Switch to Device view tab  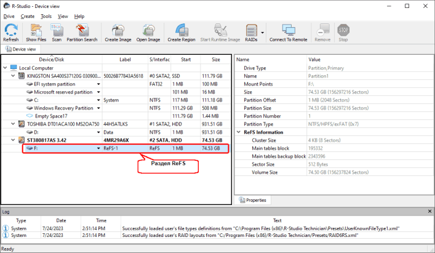[21, 49]
